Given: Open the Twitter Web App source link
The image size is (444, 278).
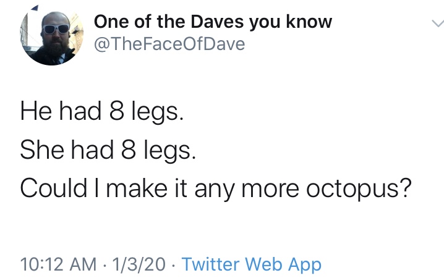Looking at the screenshot, I should (x=252, y=264).
